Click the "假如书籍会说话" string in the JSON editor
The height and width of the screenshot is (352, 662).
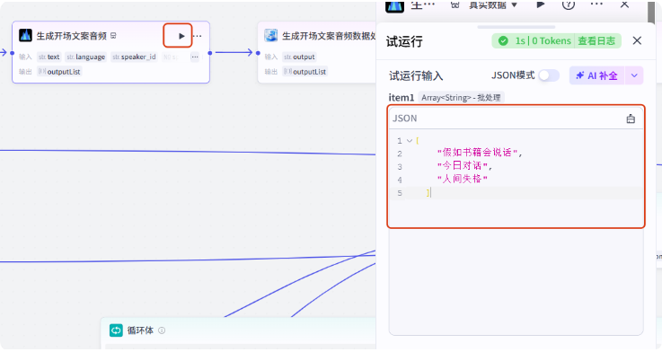pos(477,153)
